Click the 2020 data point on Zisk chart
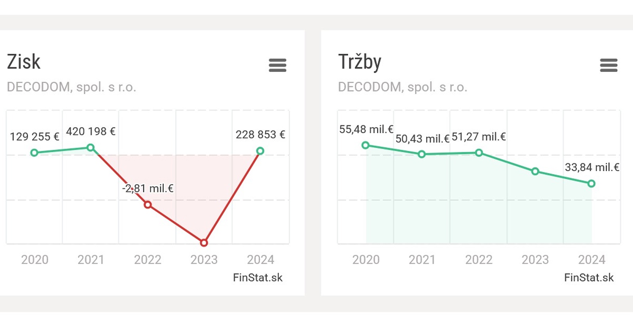This screenshot has height=332, width=633. coord(34,153)
